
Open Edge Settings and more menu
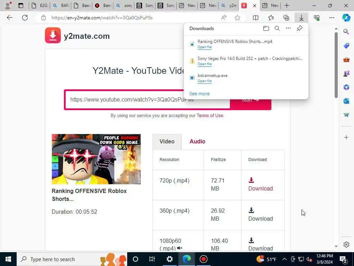click(332, 18)
